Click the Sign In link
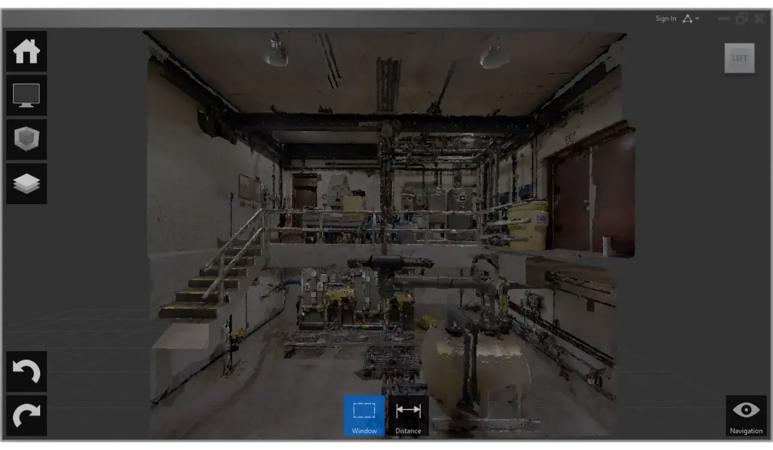Image resolution: width=773 pixels, height=450 pixels. click(665, 19)
